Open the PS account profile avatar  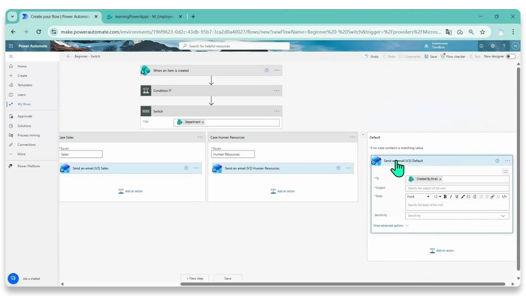coord(515,46)
